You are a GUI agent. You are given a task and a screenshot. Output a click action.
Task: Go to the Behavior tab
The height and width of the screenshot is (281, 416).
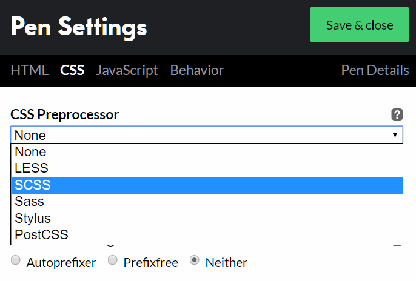click(x=197, y=70)
